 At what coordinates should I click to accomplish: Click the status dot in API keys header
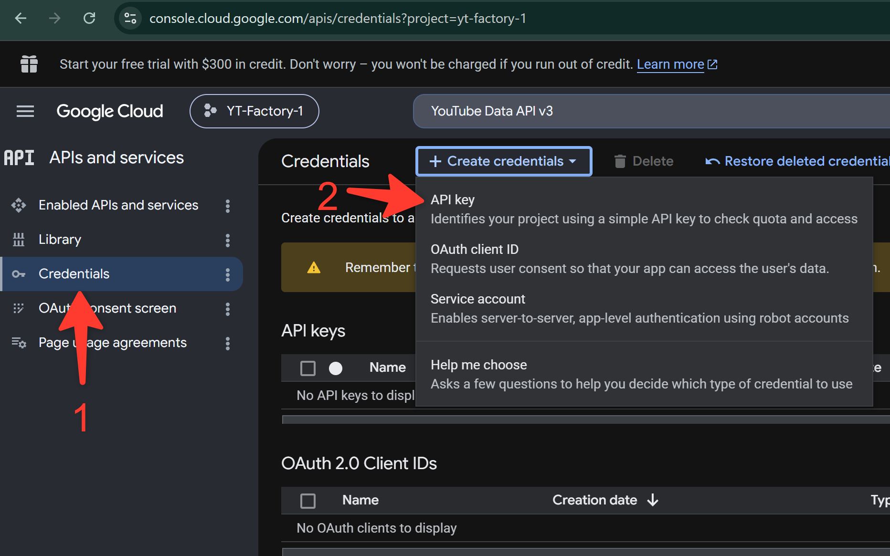[x=336, y=368]
